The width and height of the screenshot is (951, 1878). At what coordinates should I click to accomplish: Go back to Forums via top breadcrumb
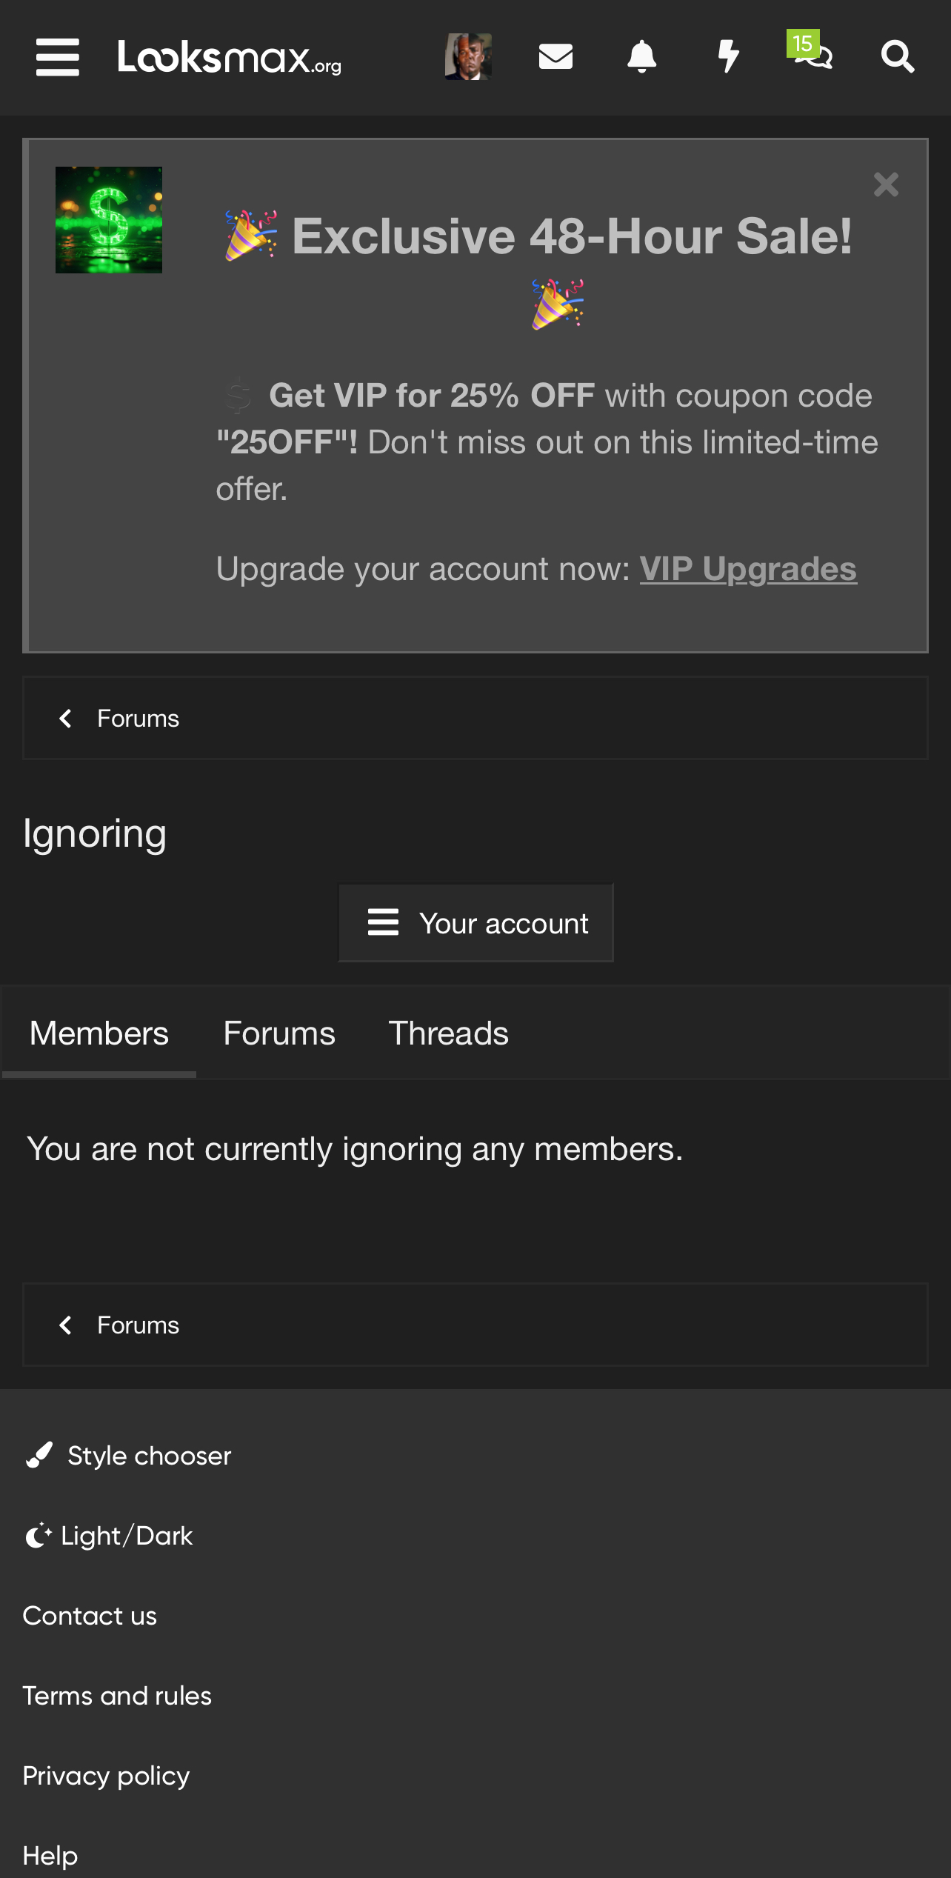(x=138, y=719)
